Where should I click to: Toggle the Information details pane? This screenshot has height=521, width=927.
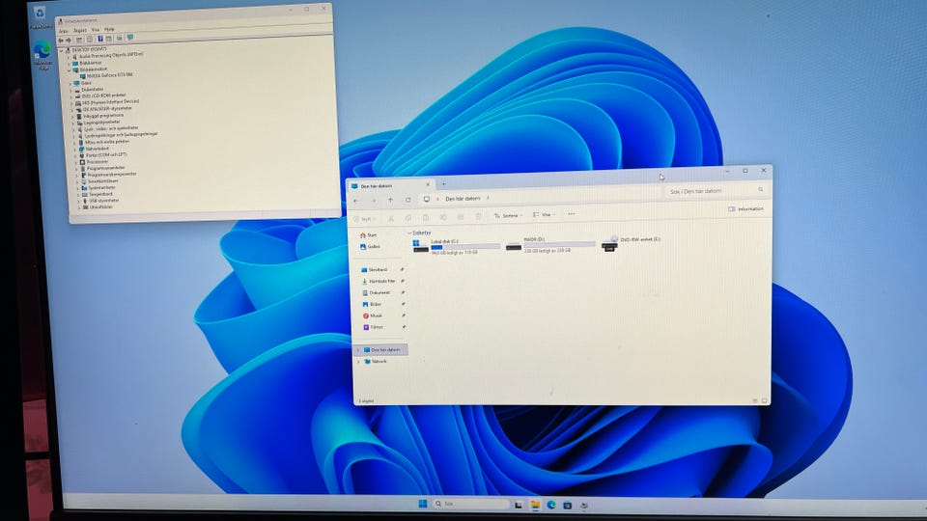(746, 208)
